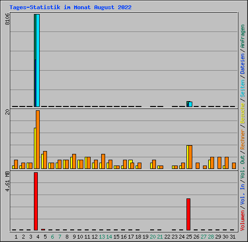
Task: Select the Rechner legend label
Action: point(243,139)
